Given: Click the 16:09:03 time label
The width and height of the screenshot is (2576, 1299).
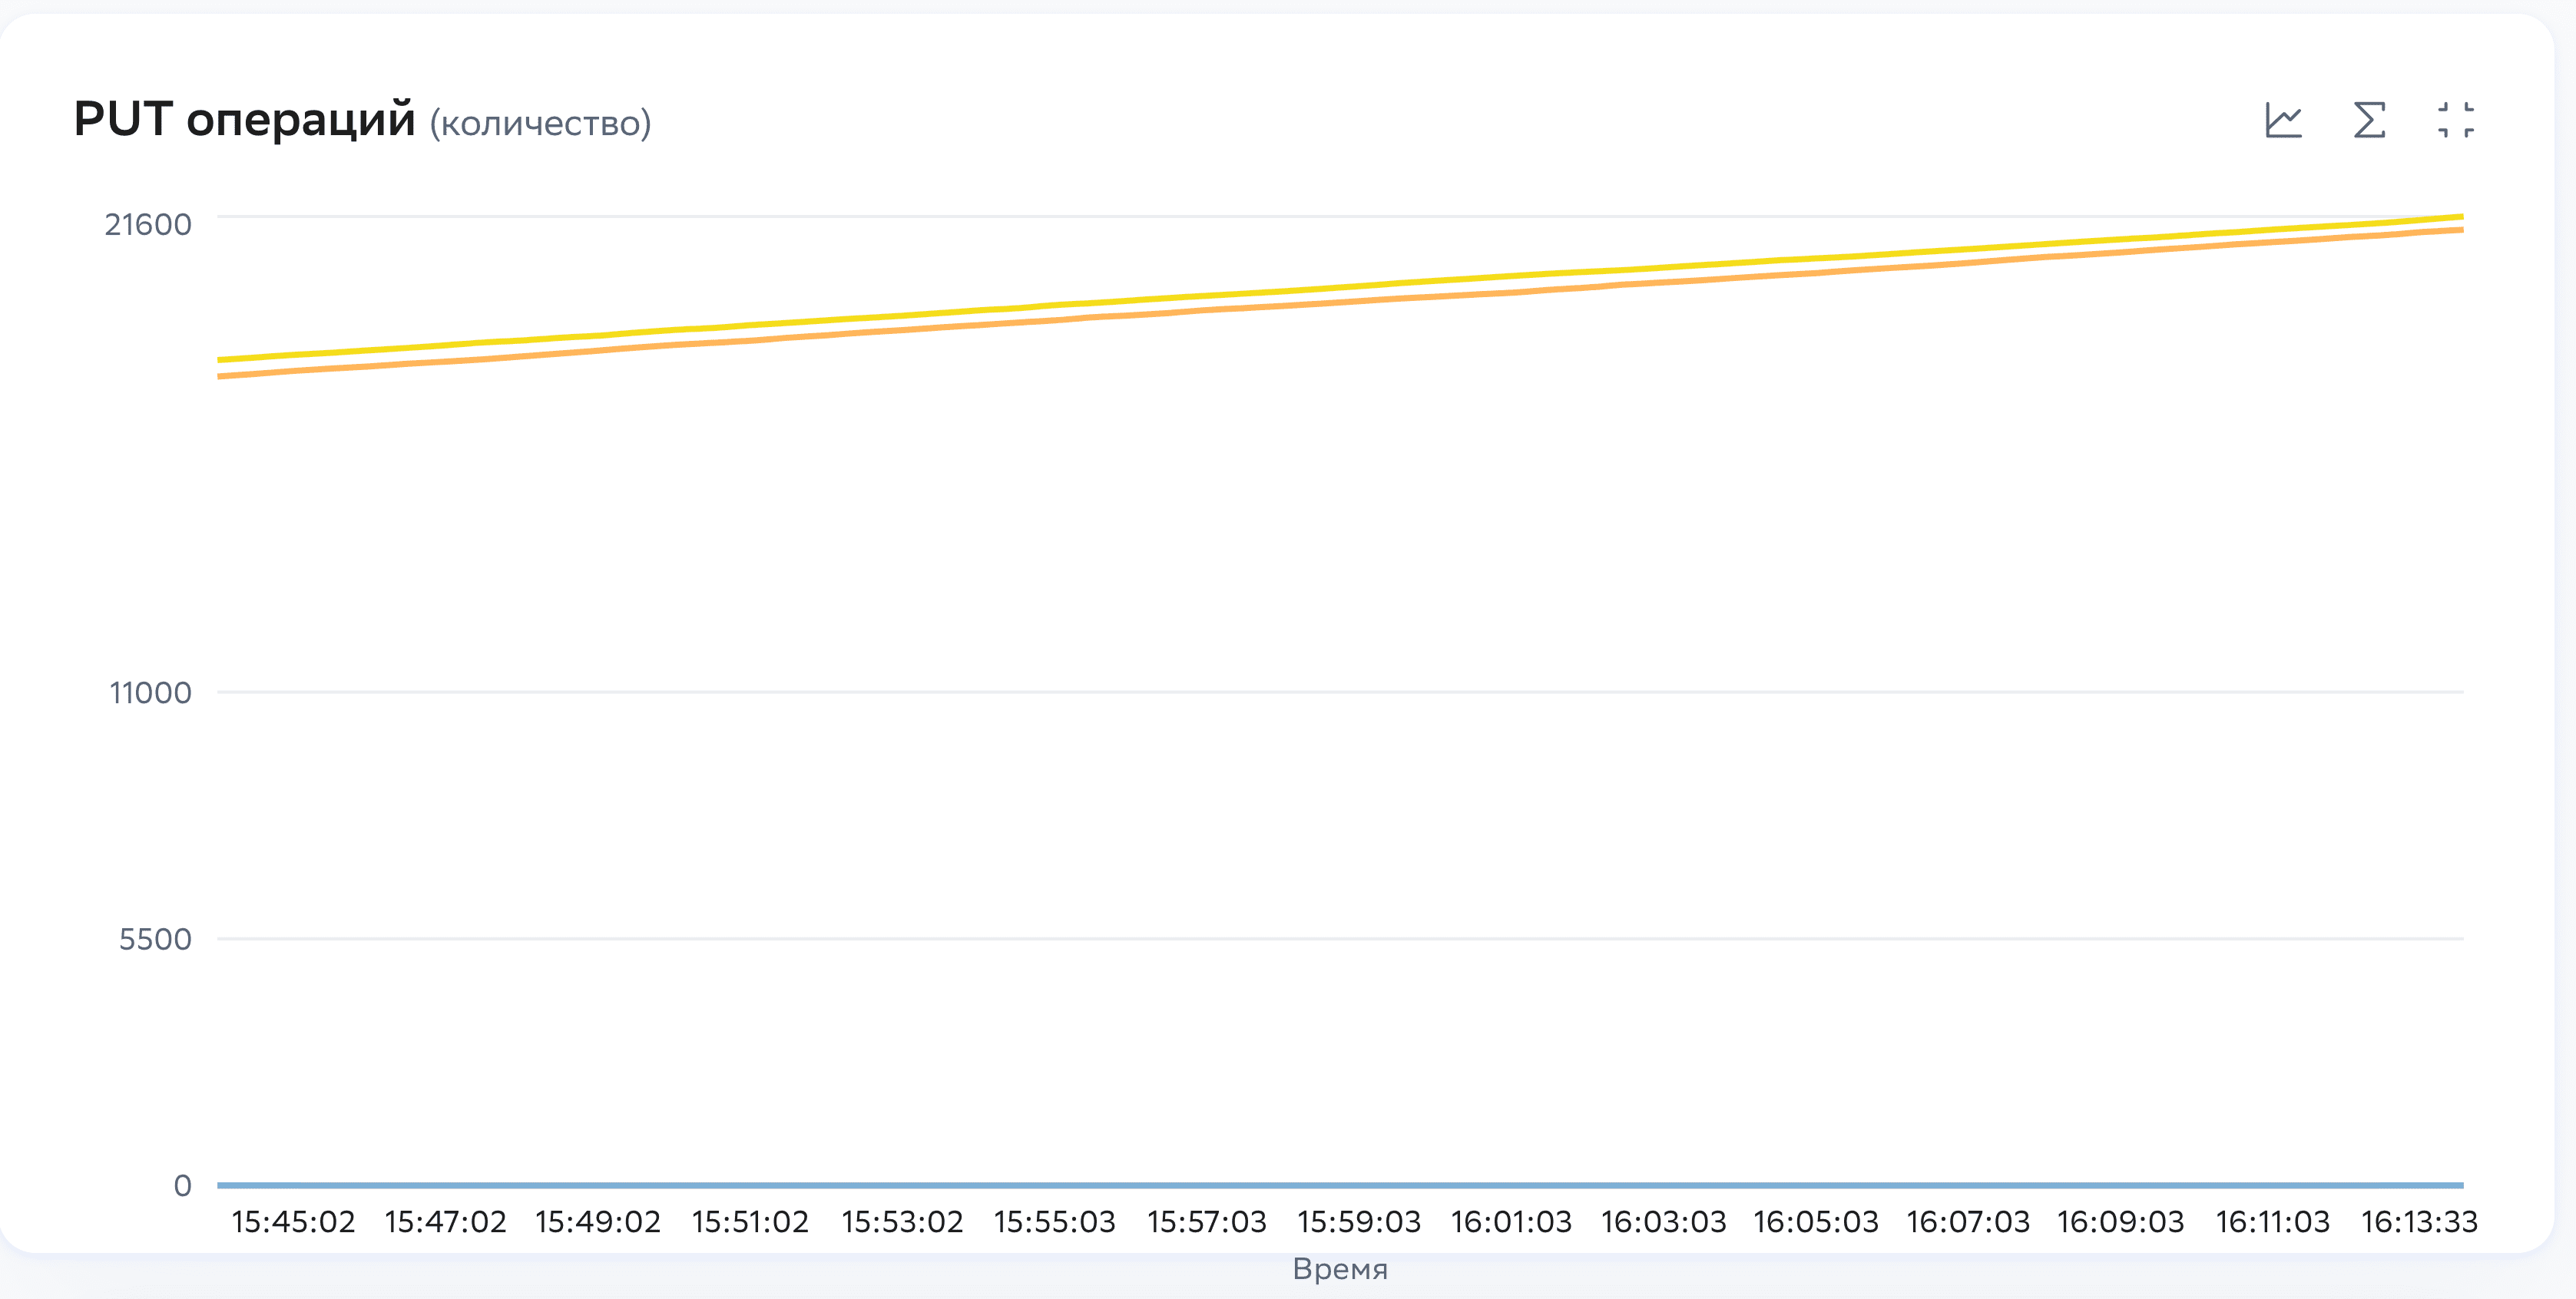Looking at the screenshot, I should (x=2120, y=1222).
